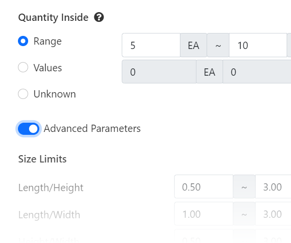Choose the Values quantity option
The height and width of the screenshot is (243, 291).
(23, 68)
